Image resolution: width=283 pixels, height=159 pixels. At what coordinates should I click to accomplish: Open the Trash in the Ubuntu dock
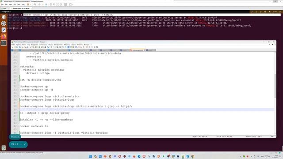[4, 148]
